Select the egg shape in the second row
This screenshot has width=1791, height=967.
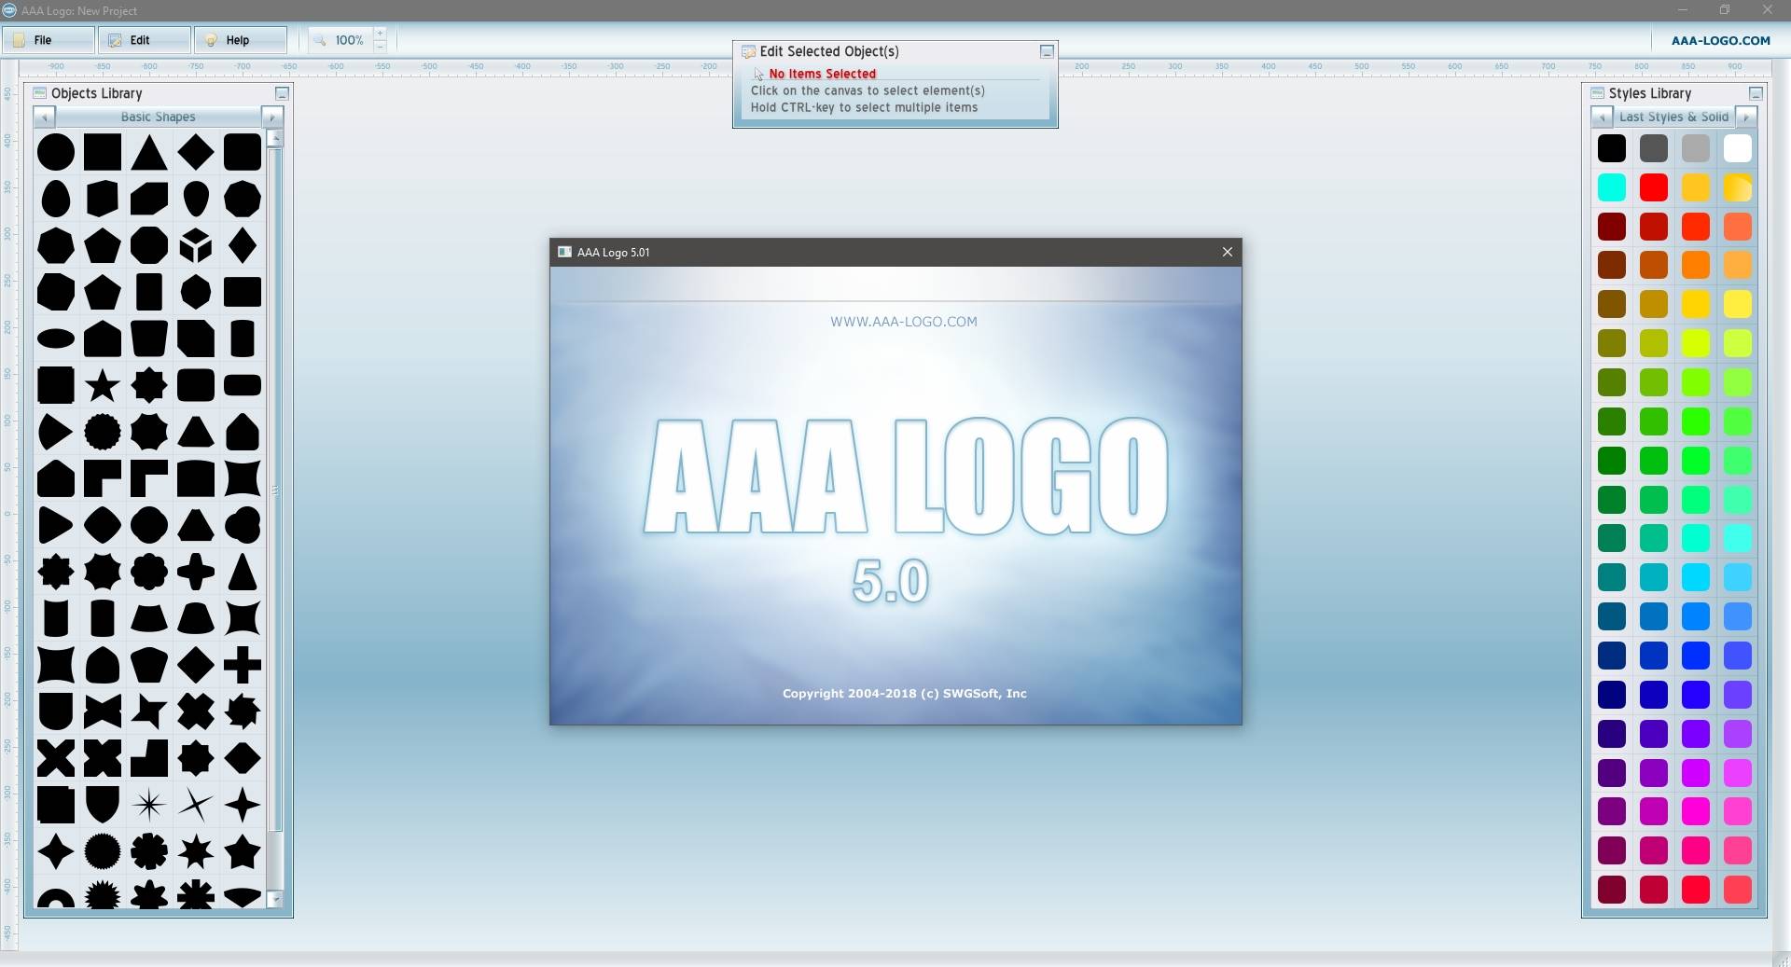(x=56, y=199)
